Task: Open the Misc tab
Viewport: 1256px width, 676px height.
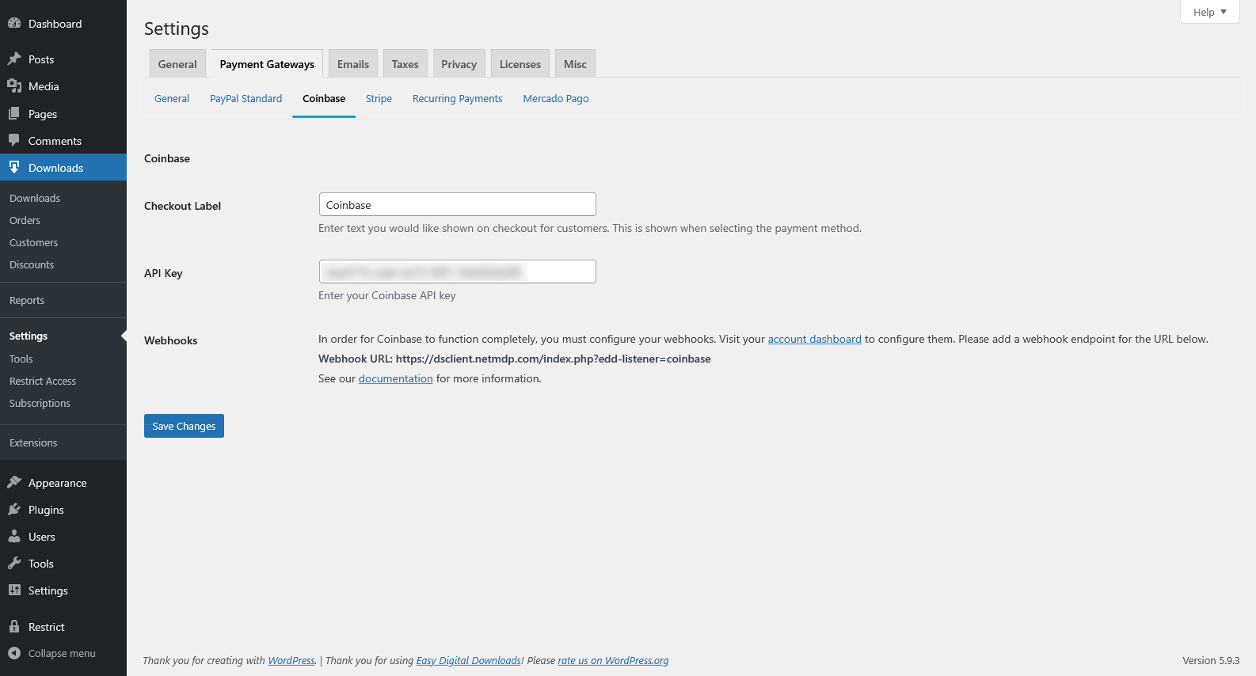Action: pyautogui.click(x=575, y=64)
